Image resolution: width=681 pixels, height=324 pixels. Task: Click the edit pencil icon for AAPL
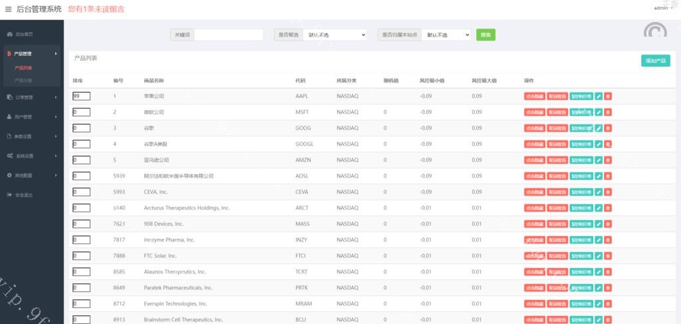(x=599, y=96)
